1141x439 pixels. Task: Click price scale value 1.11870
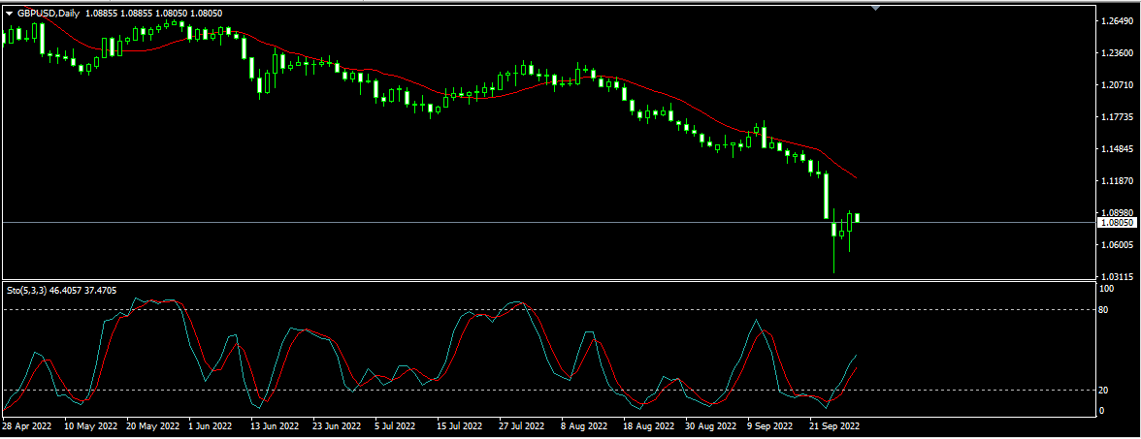(x=1116, y=181)
